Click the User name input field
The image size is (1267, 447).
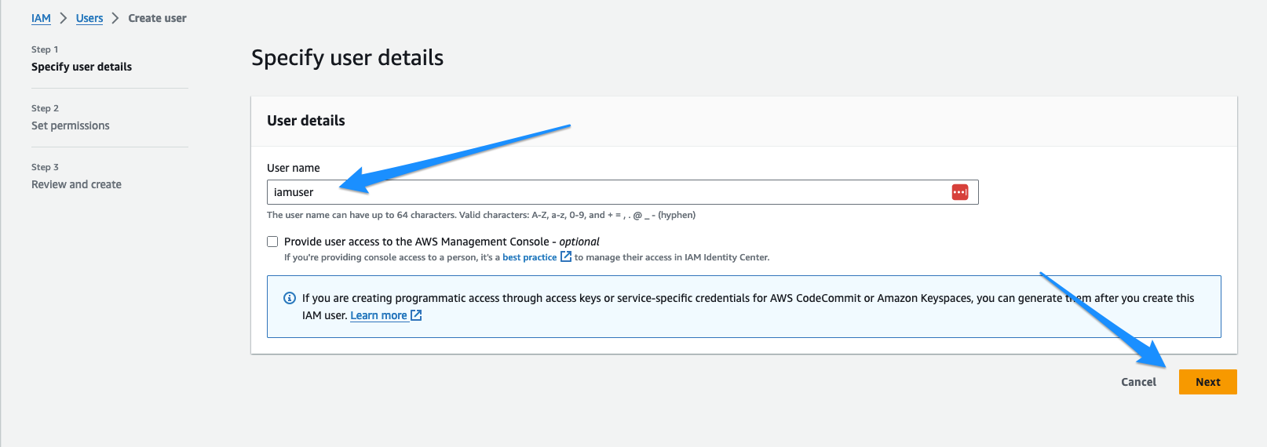[x=623, y=192]
